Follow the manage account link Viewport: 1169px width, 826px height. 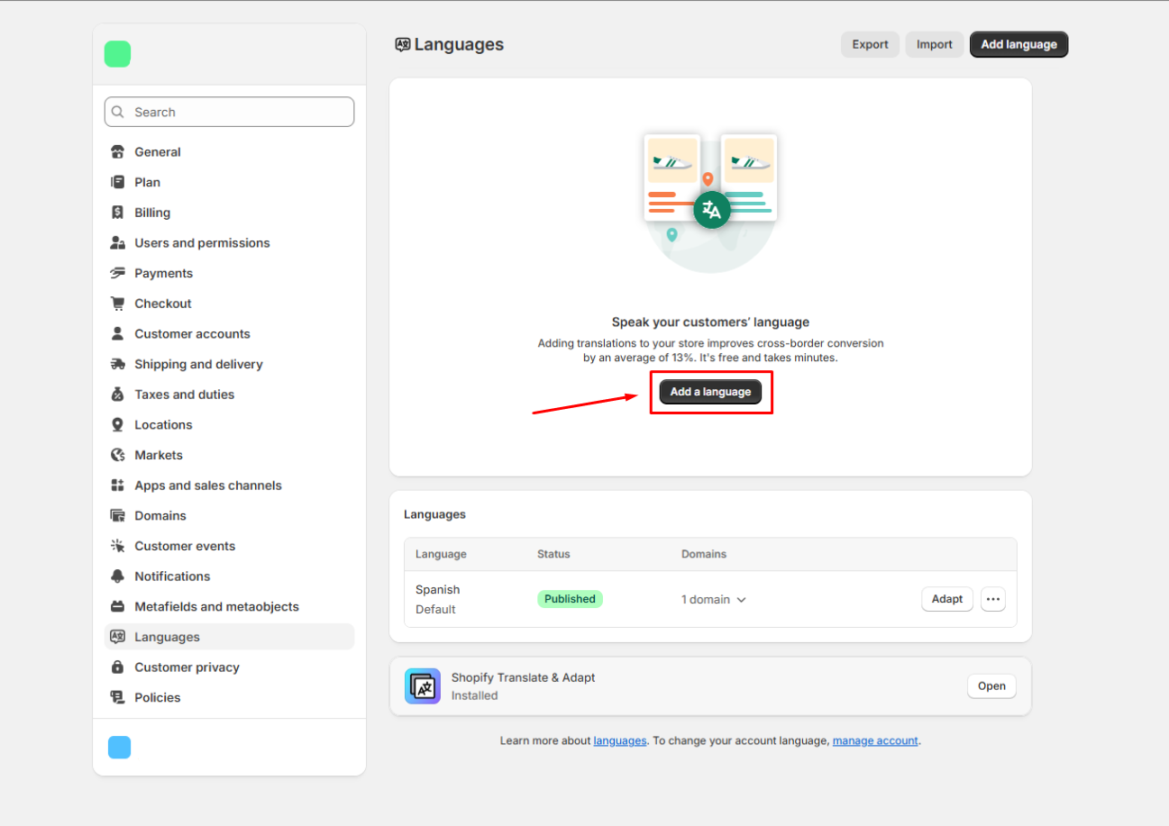[x=874, y=740]
